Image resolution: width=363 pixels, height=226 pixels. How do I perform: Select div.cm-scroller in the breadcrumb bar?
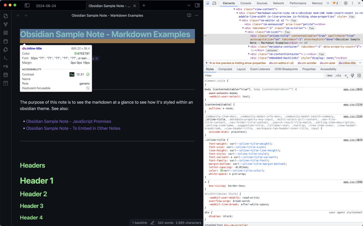[x=307, y=63]
